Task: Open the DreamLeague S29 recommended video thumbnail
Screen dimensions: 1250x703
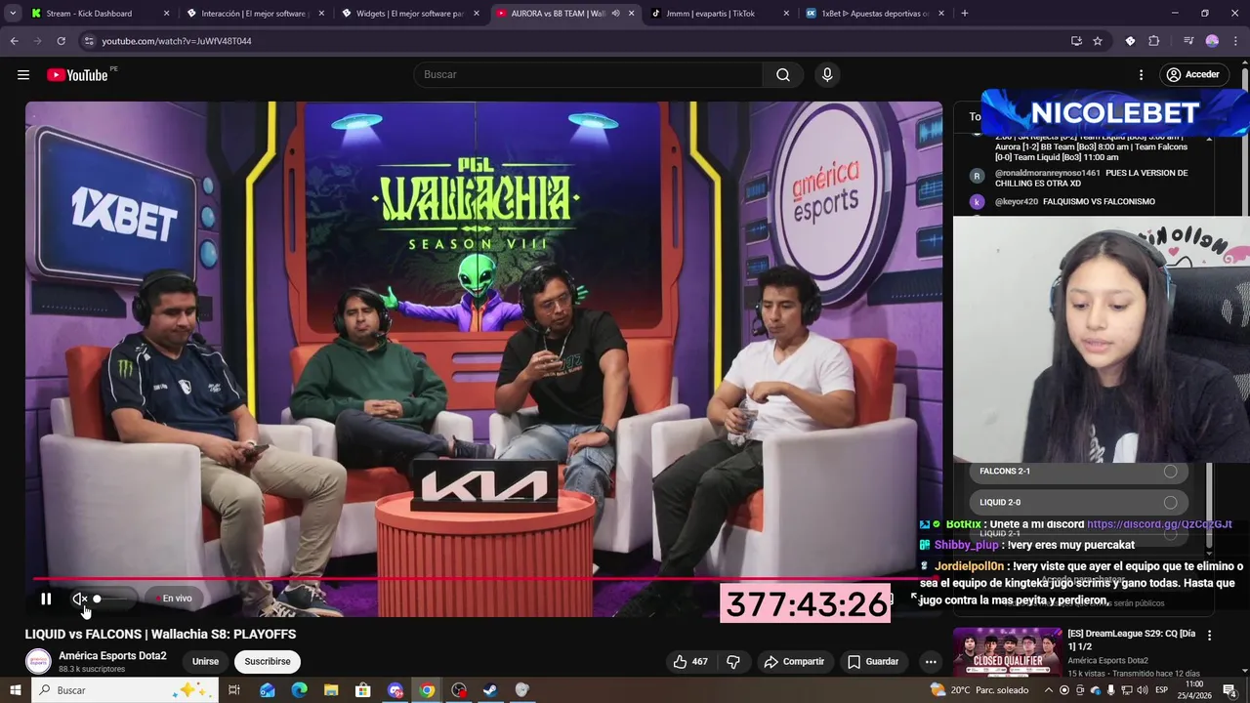Action: click(1007, 652)
